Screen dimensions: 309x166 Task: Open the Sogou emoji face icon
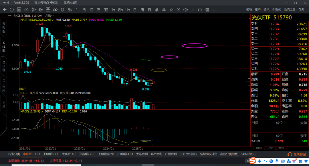271,161
